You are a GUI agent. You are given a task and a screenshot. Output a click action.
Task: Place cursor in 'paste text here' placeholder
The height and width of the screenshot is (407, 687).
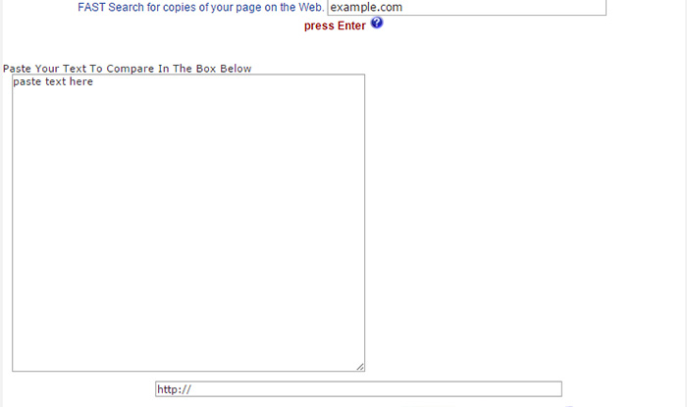(x=53, y=81)
